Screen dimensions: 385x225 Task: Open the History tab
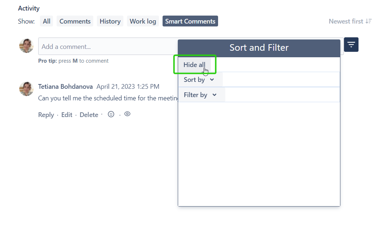110,21
